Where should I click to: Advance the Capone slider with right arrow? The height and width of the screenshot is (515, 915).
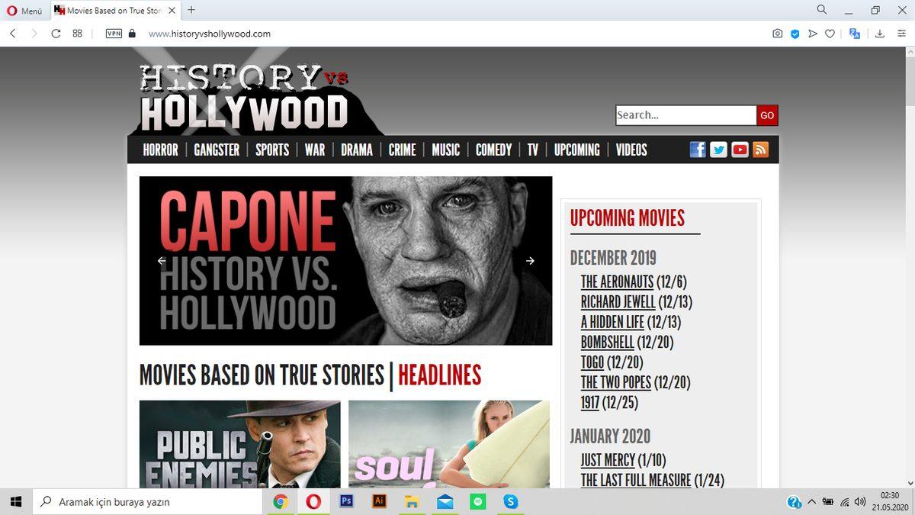point(530,261)
